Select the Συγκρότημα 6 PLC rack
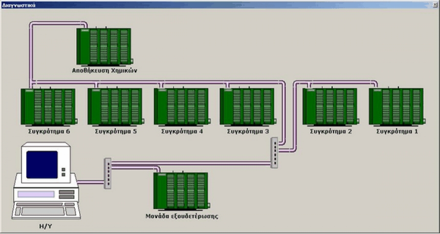This screenshot has height=234, width=440. [x=48, y=106]
